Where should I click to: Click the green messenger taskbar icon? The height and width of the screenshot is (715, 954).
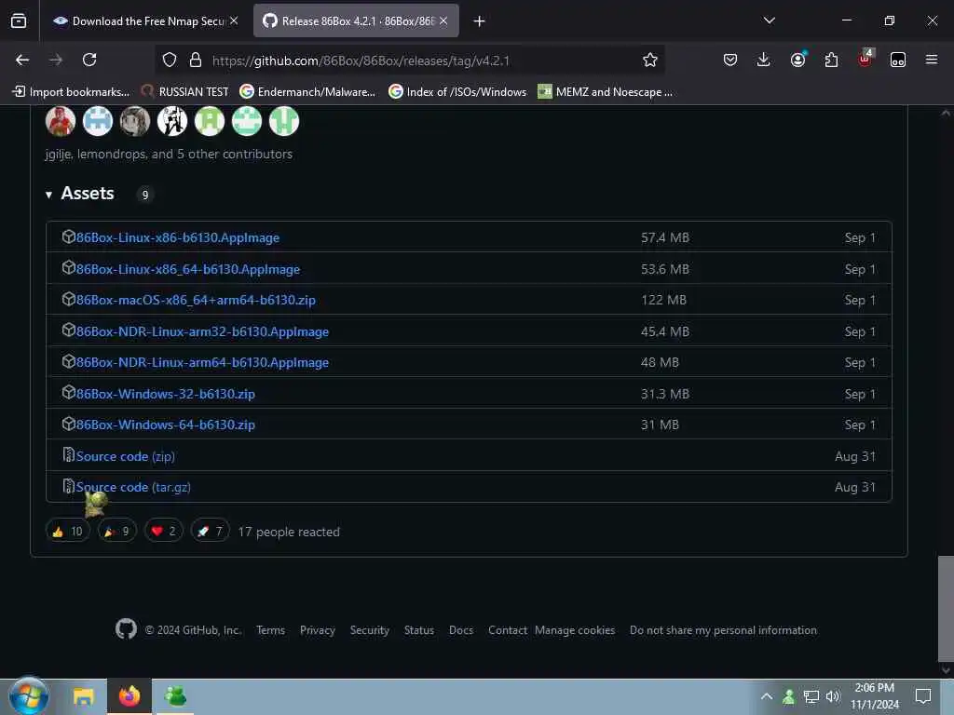[x=175, y=696]
